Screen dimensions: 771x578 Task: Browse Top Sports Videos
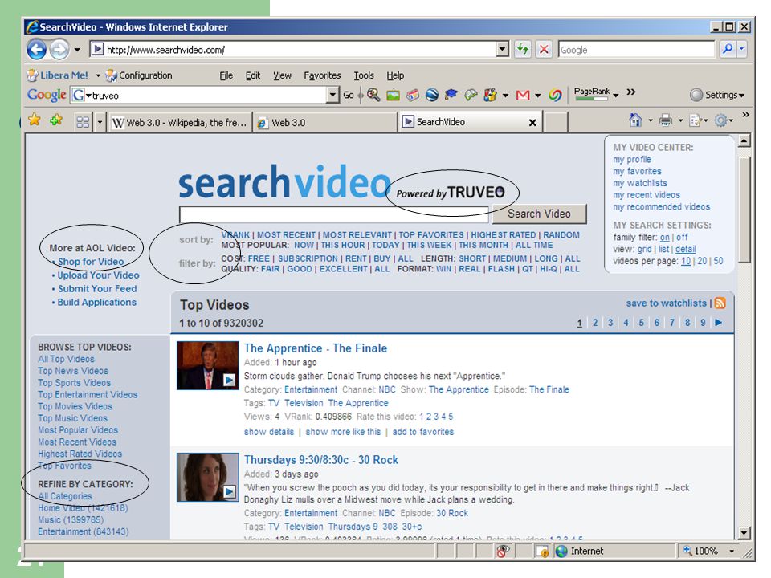(x=74, y=382)
